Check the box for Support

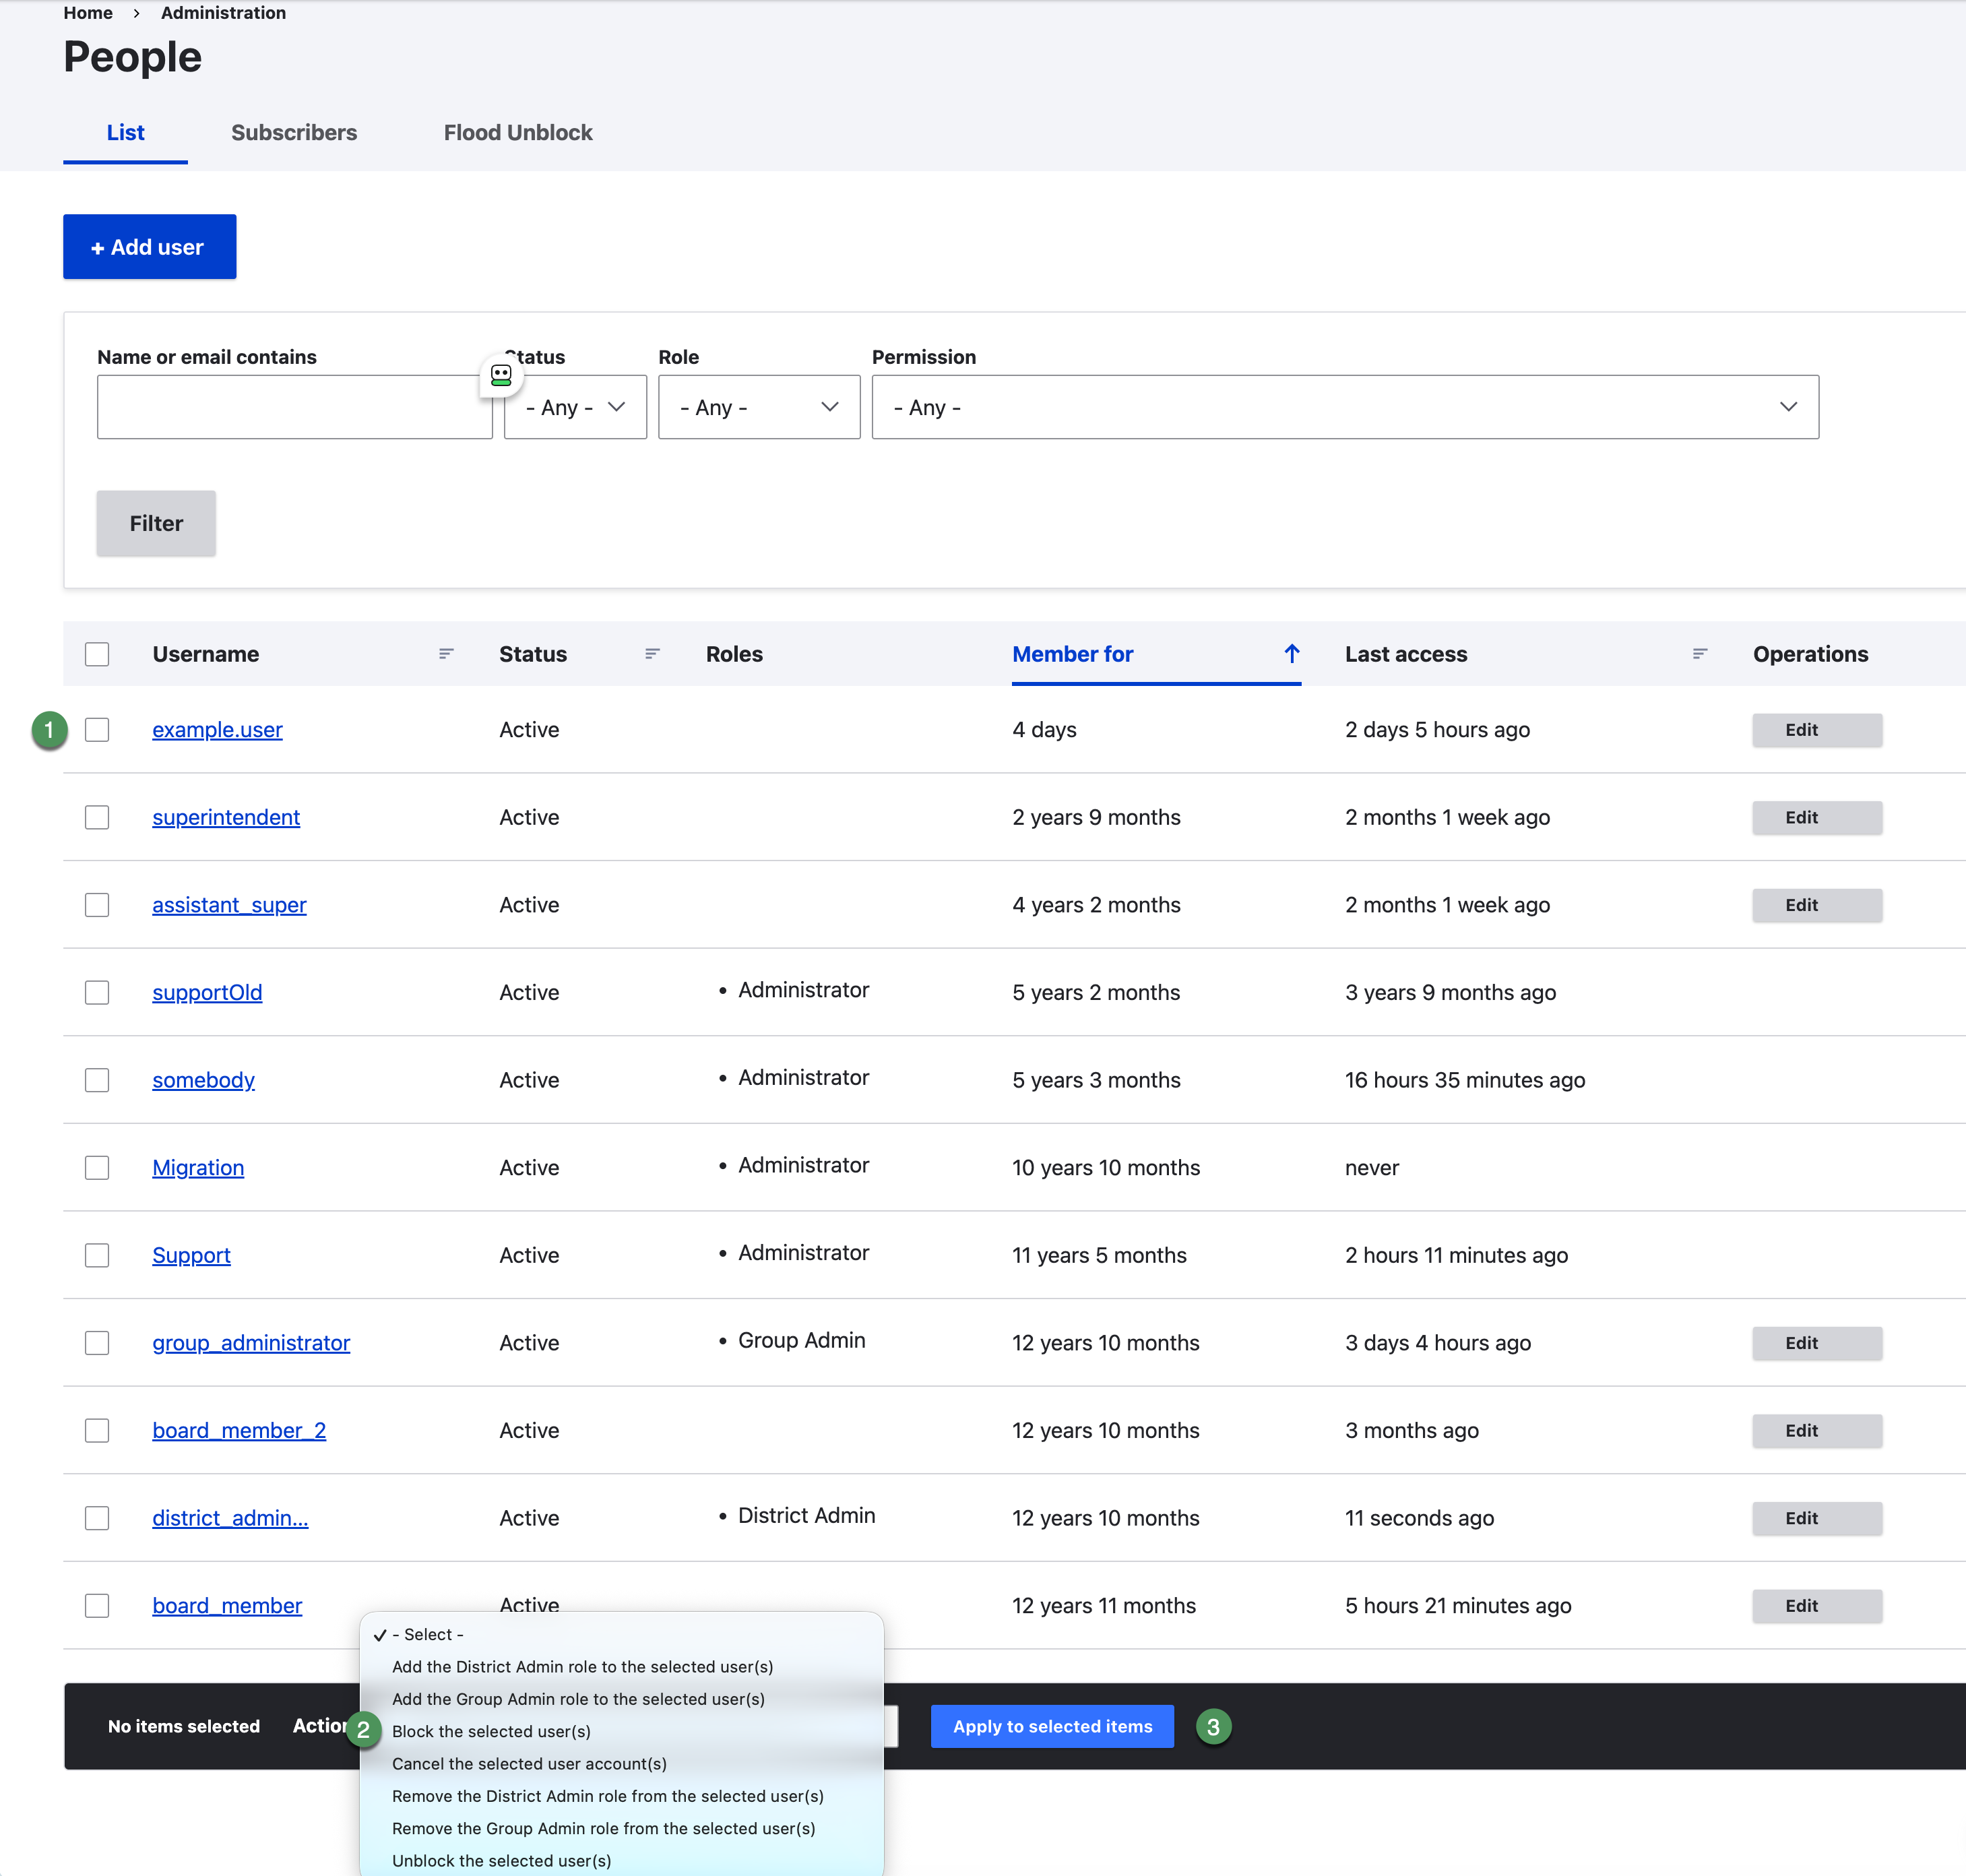[97, 1256]
